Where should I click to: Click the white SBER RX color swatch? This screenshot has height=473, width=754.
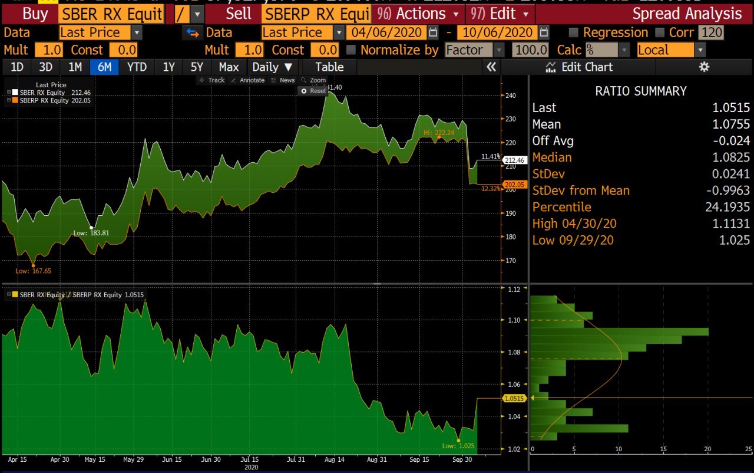pos(15,93)
